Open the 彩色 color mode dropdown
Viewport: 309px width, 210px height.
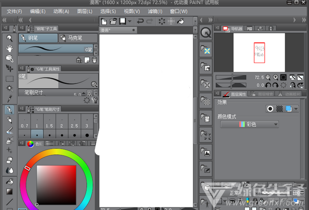[250, 124]
